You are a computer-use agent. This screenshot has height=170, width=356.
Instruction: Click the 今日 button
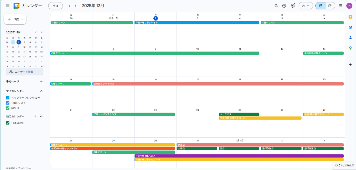(56, 6)
